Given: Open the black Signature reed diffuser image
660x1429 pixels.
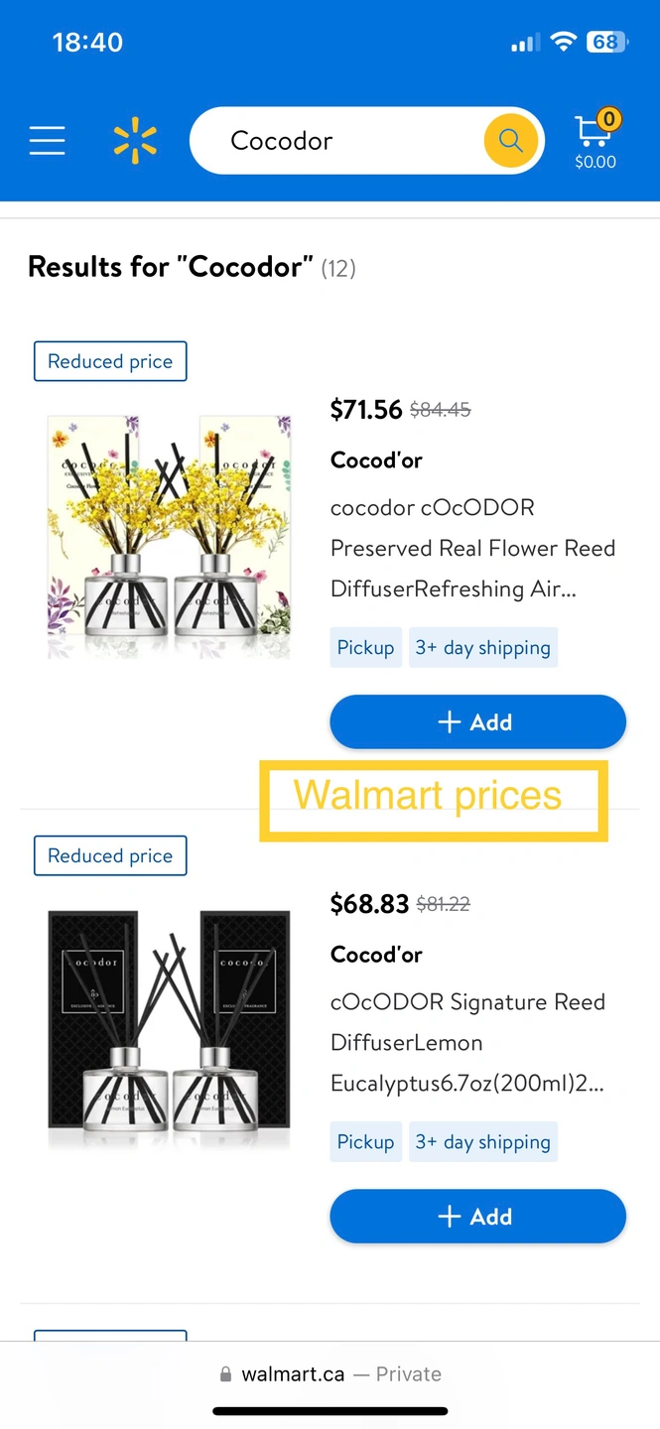Looking at the screenshot, I should click(x=169, y=1030).
